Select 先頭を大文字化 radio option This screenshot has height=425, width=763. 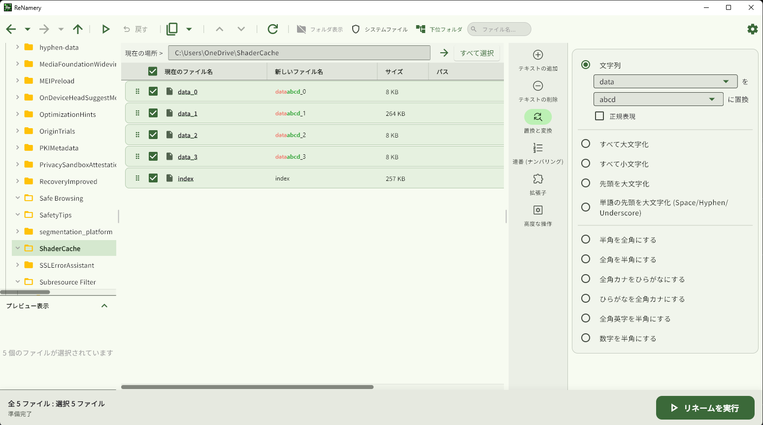click(586, 183)
